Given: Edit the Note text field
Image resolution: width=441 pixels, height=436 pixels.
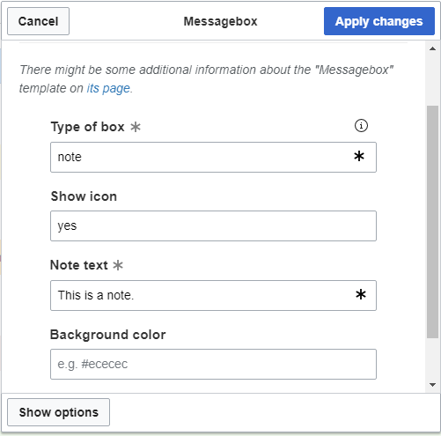Looking at the screenshot, I should point(213,295).
